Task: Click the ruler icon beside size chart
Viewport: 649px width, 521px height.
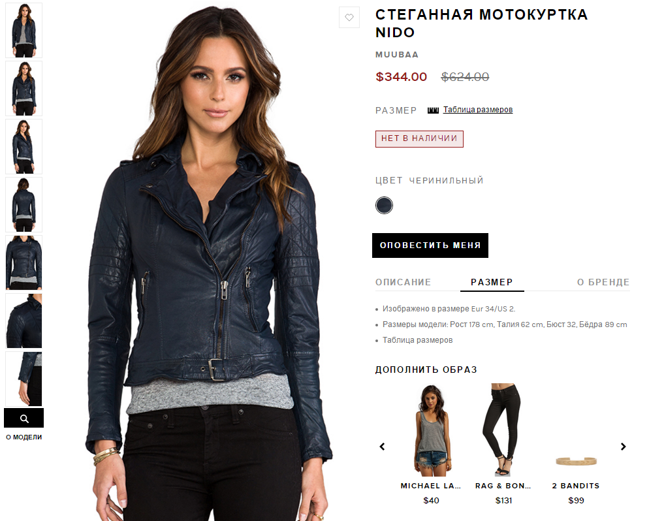Action: point(433,110)
